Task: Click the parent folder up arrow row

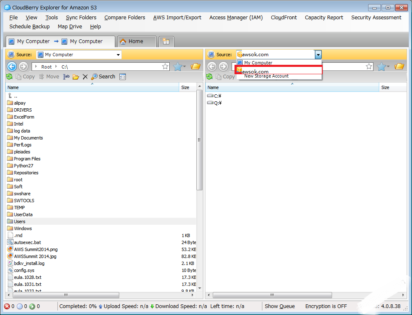Action: (x=100, y=96)
